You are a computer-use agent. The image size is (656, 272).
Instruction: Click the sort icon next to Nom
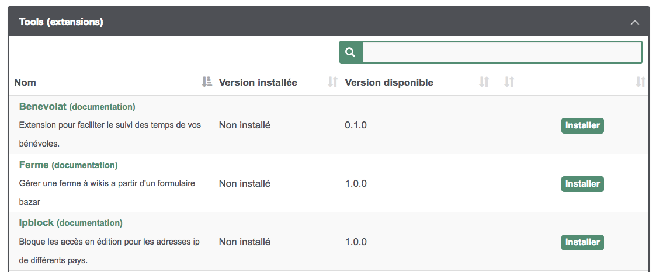tap(206, 82)
